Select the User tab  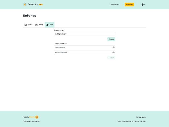pos(49,25)
